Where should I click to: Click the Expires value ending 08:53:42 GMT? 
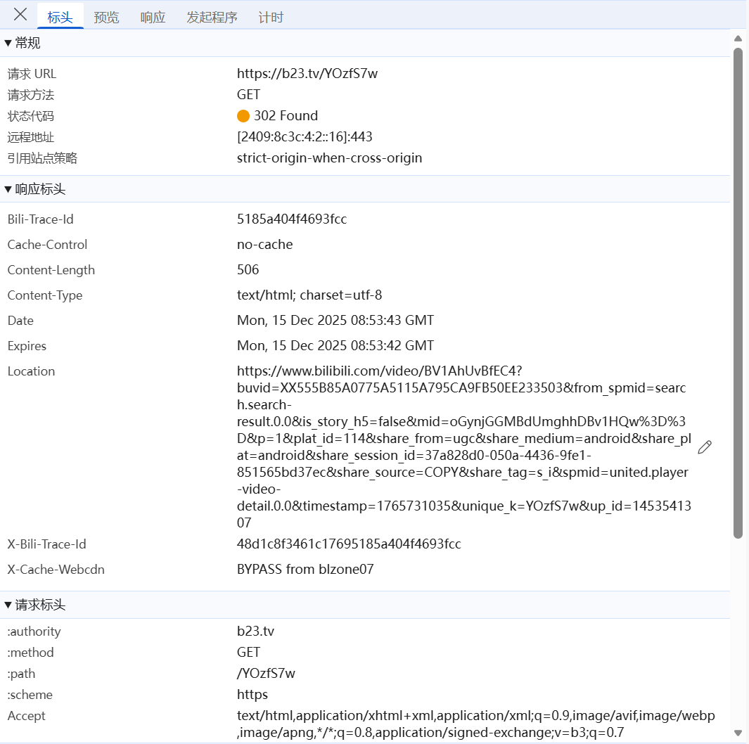pyautogui.click(x=335, y=346)
